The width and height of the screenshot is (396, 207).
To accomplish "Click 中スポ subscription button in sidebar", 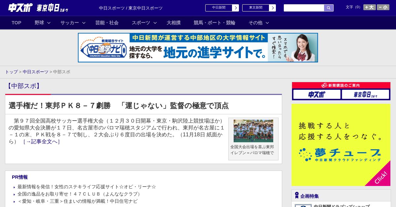I will tap(317, 94).
